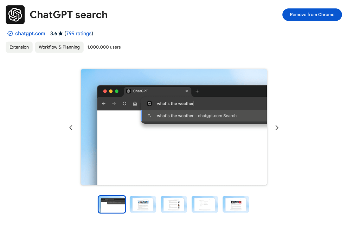The image size is (360, 225).
Task: Click the verified badge next to chatgpt.com
Action: (10, 34)
